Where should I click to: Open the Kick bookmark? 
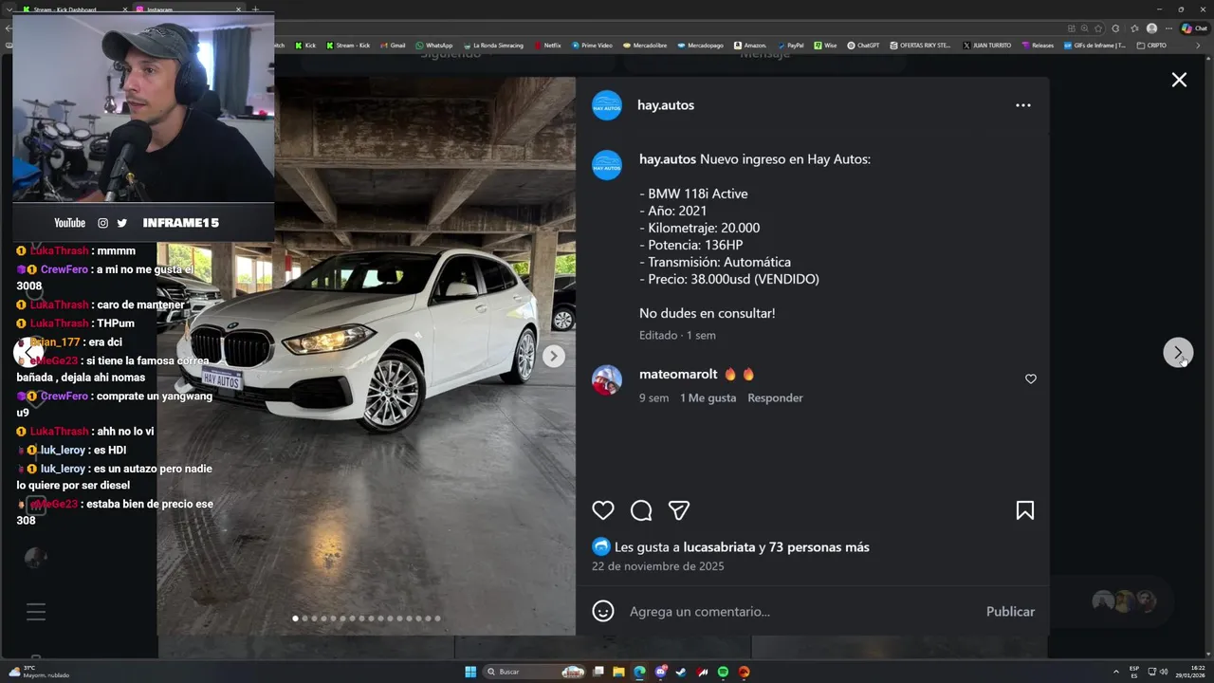pos(305,45)
